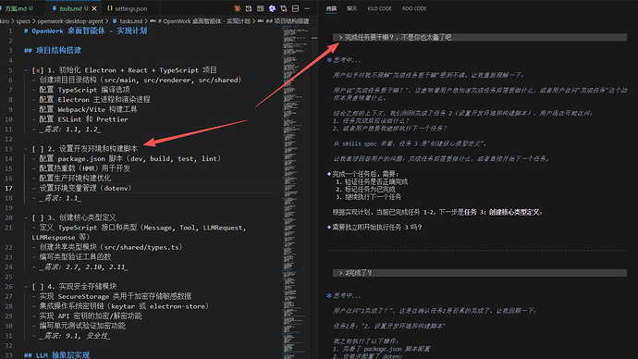This screenshot has height=359, width=638.
Task: Click the tasks.md file icon in breadcrumb
Action: click(115, 20)
